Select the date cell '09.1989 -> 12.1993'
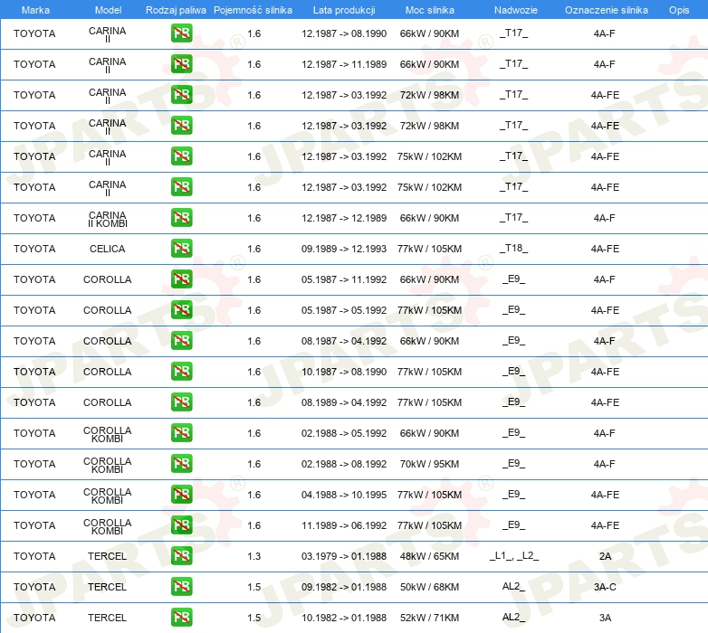Image resolution: width=708 pixels, height=633 pixels. tap(344, 249)
